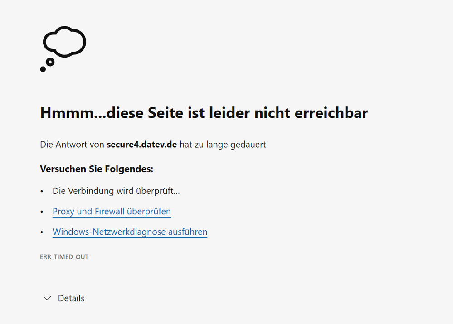Select the ERR_TIMED_OUT error code text
453x324 pixels.
64,257
